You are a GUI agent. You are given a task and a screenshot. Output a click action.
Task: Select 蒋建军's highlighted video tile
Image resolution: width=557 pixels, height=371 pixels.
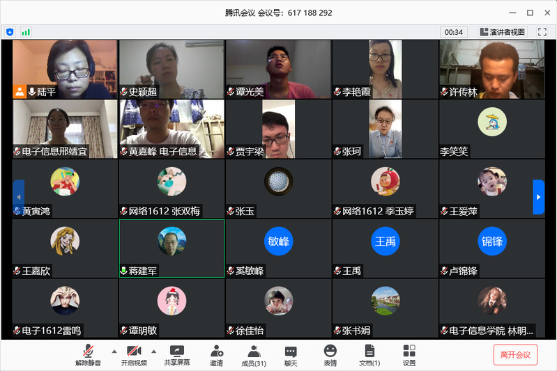pyautogui.click(x=171, y=248)
